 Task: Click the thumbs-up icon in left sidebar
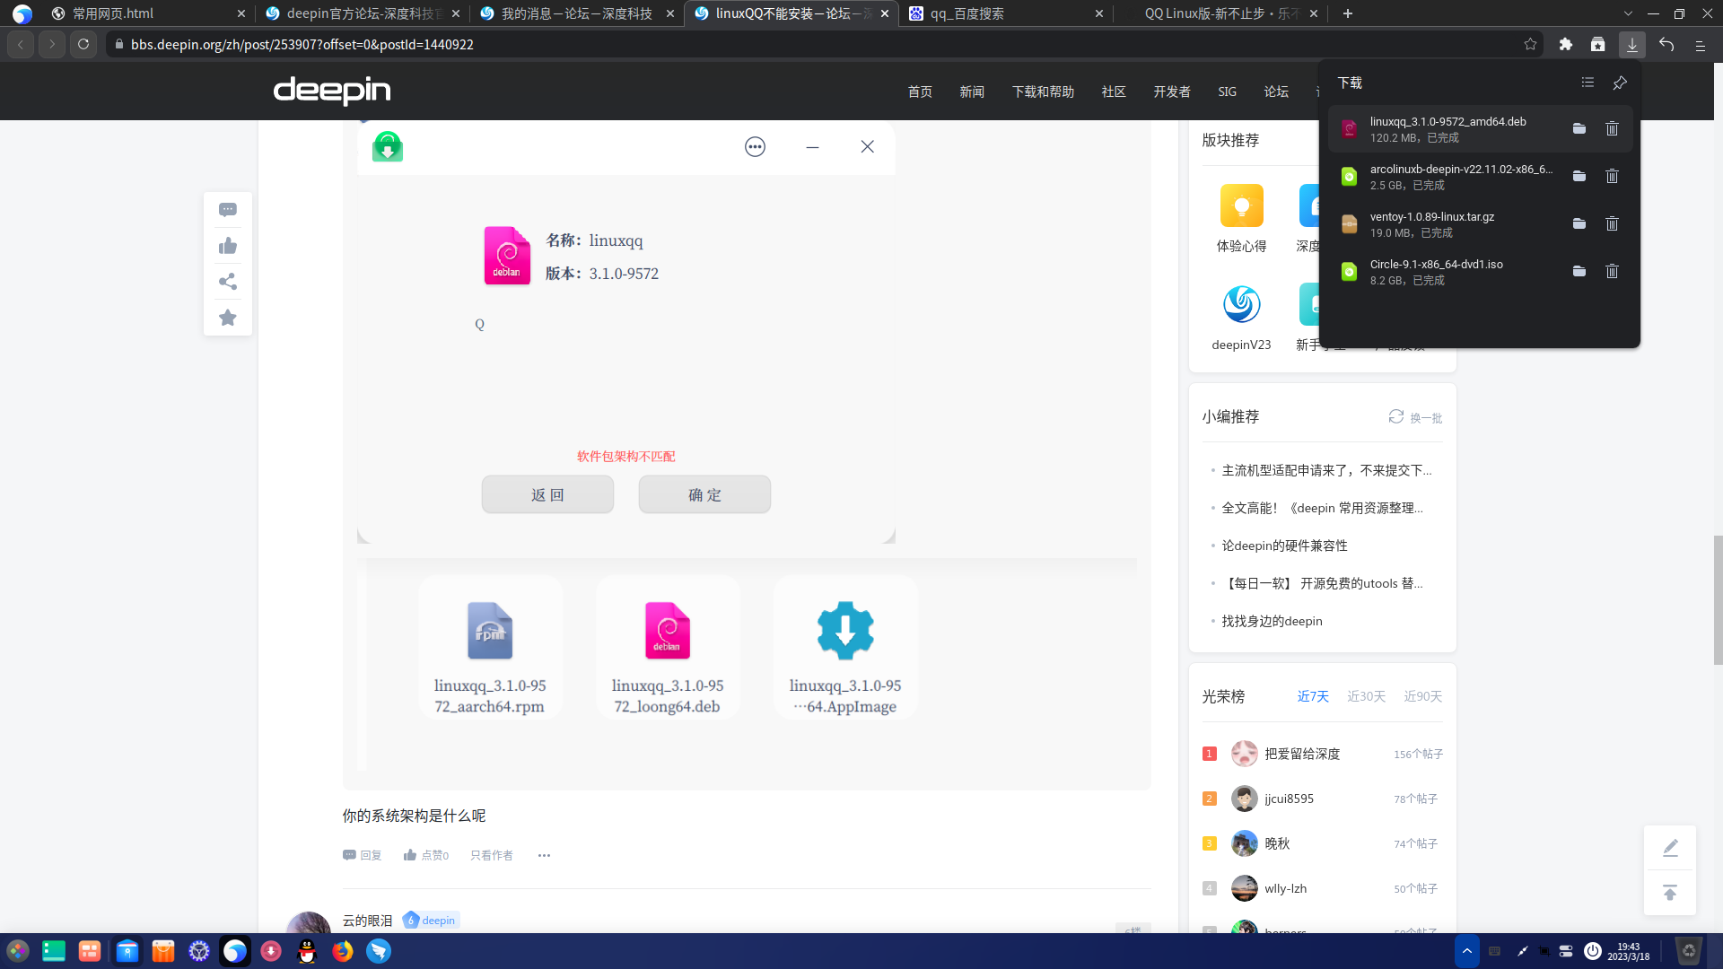[x=228, y=246]
